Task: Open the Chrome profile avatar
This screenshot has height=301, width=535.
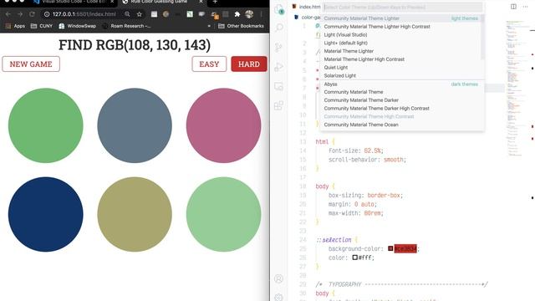Action: pyautogui.click(x=249, y=14)
